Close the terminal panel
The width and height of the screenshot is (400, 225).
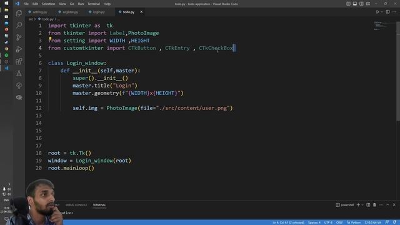(x=394, y=205)
